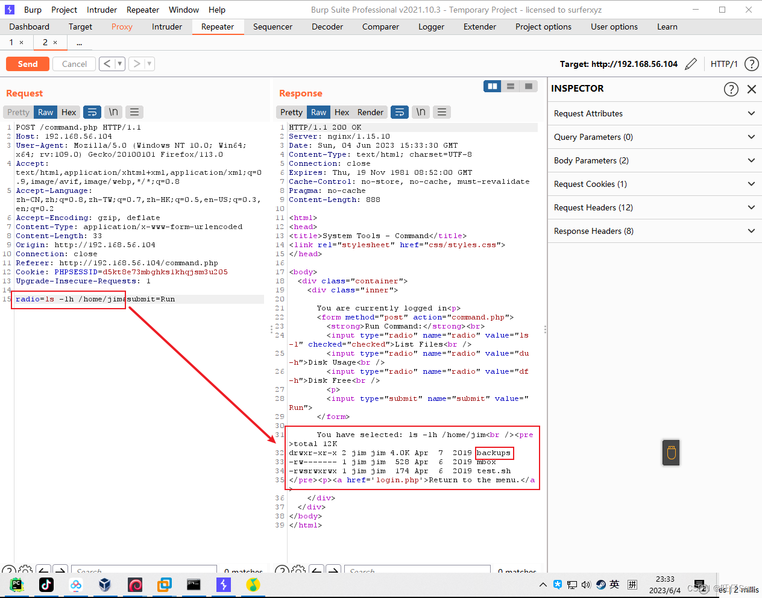Go to next match in Response search
The width and height of the screenshot is (762, 598).
tap(333, 569)
